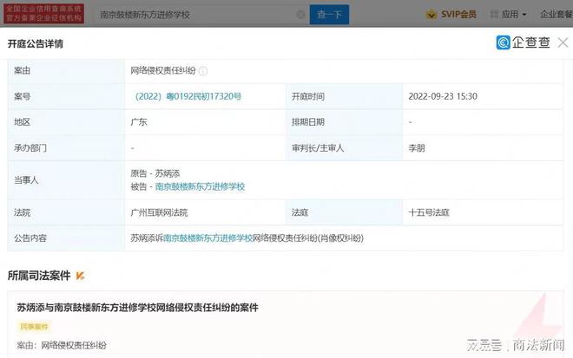Open case titled 苏炳添与南京鼓楼新东方进修学校网络侵权责任纠纷的案件
573x358 pixels.
click(138, 308)
